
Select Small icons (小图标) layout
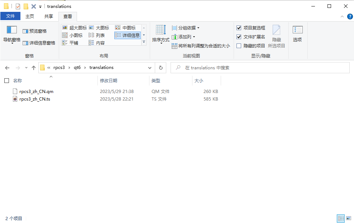pos(72,35)
